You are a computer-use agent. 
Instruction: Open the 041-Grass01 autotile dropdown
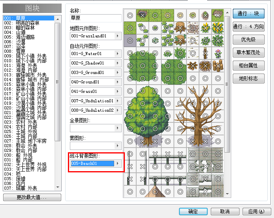tap(118, 91)
